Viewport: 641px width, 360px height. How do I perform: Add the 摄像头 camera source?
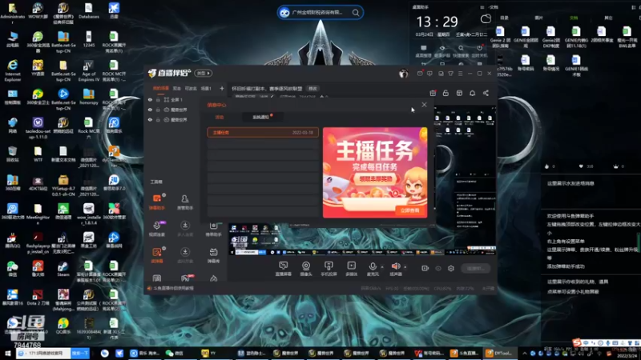[306, 269]
